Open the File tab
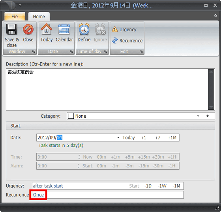Viewport: 221px width, 212px height. 15,16
